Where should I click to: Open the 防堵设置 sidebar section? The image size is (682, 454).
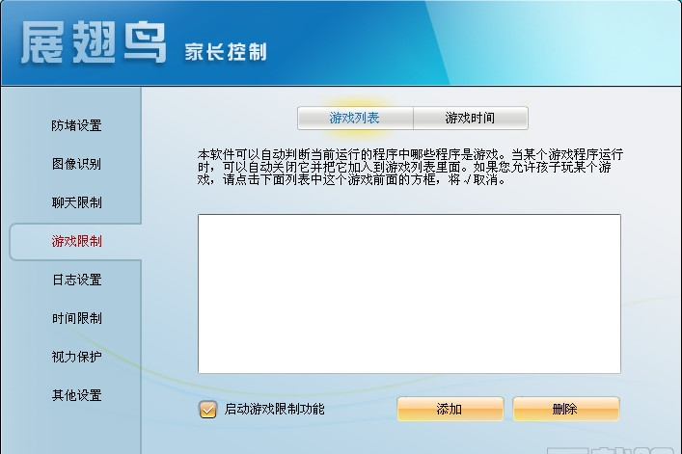(76, 125)
